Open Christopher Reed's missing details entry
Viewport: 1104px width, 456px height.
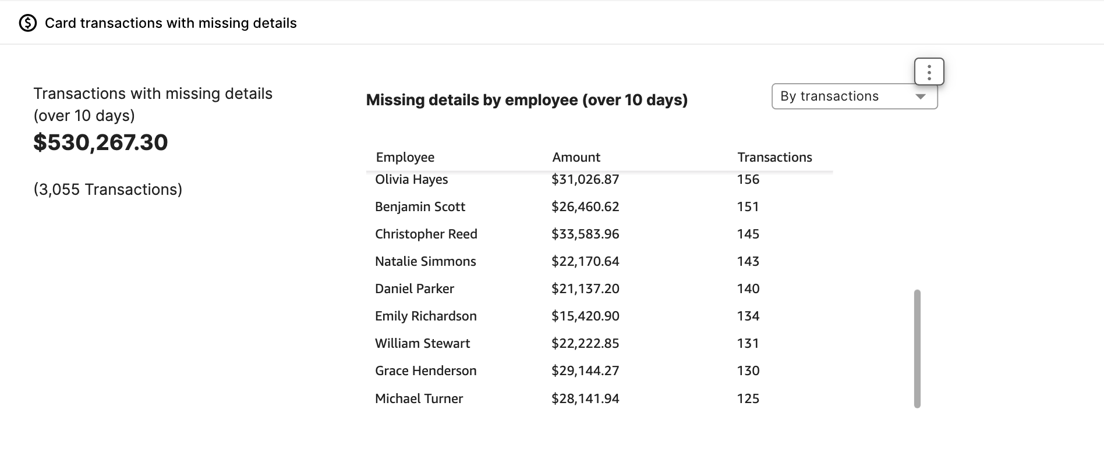coord(599,234)
